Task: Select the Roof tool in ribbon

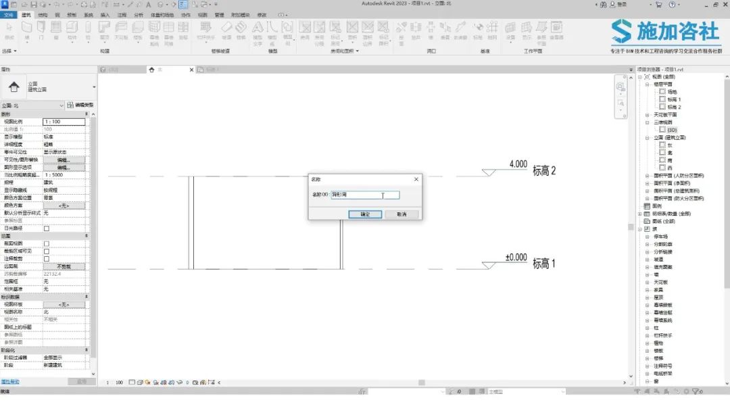Action: tap(104, 30)
